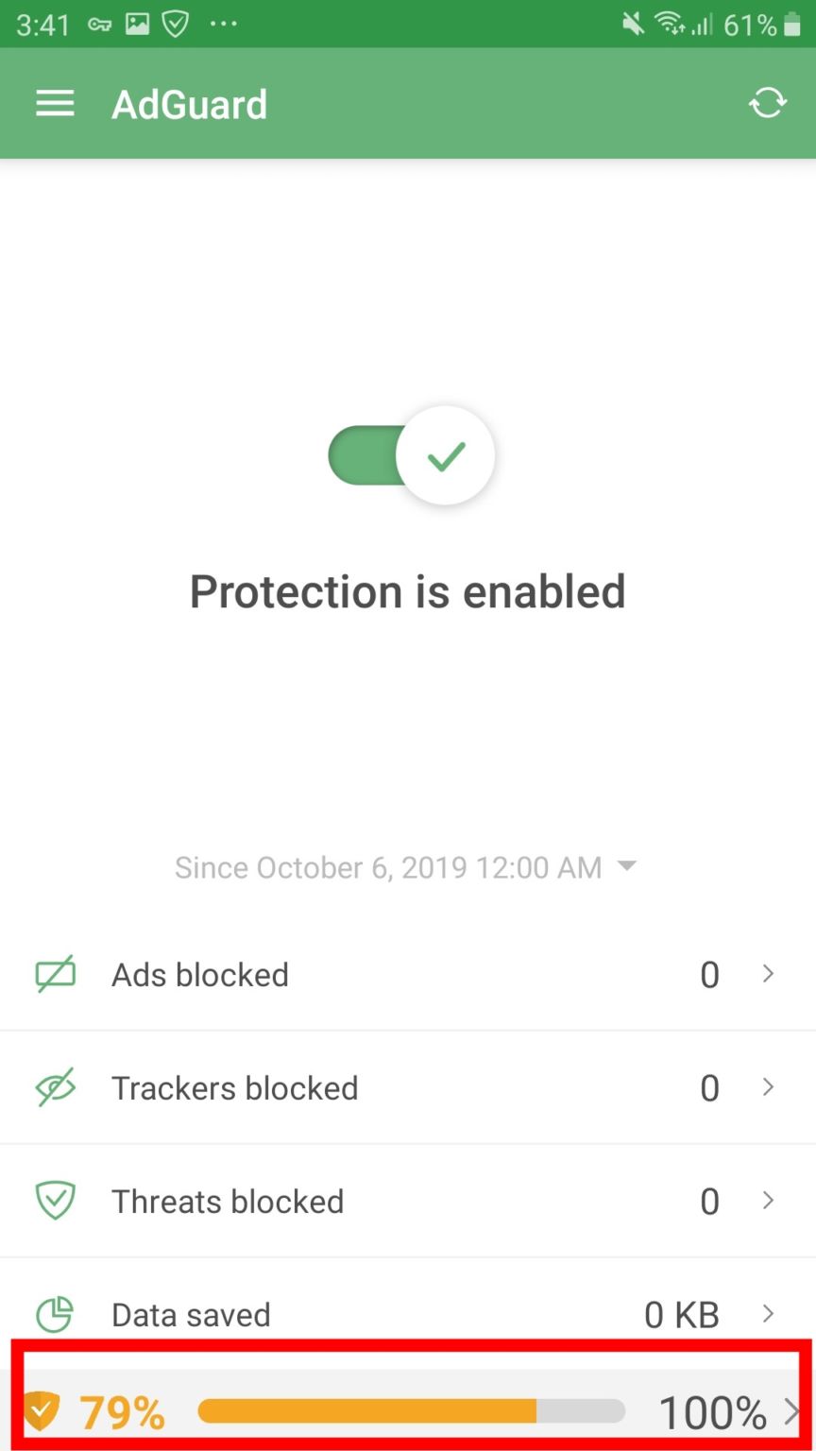Tap the Ads blocked crossed-rectangle icon

[55, 974]
